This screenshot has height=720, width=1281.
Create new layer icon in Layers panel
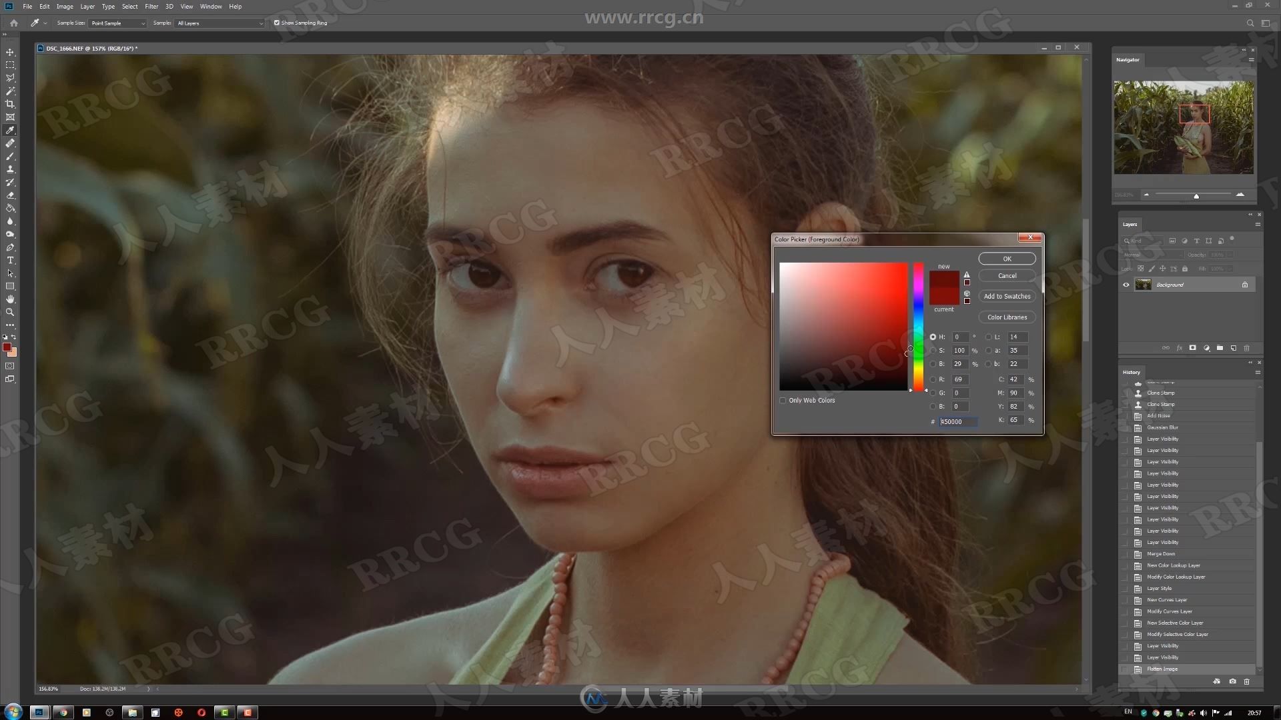[x=1233, y=348]
